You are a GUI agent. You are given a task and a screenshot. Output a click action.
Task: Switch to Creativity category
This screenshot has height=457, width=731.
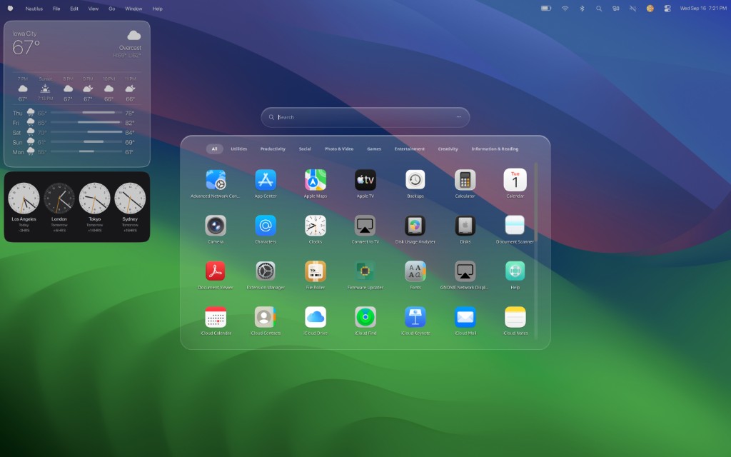pos(448,149)
